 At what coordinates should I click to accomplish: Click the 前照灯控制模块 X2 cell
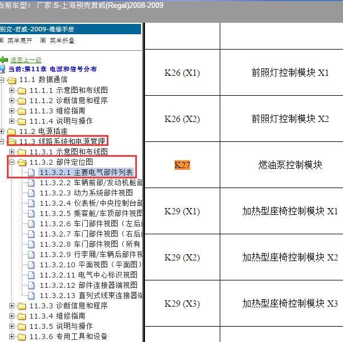click(x=281, y=119)
